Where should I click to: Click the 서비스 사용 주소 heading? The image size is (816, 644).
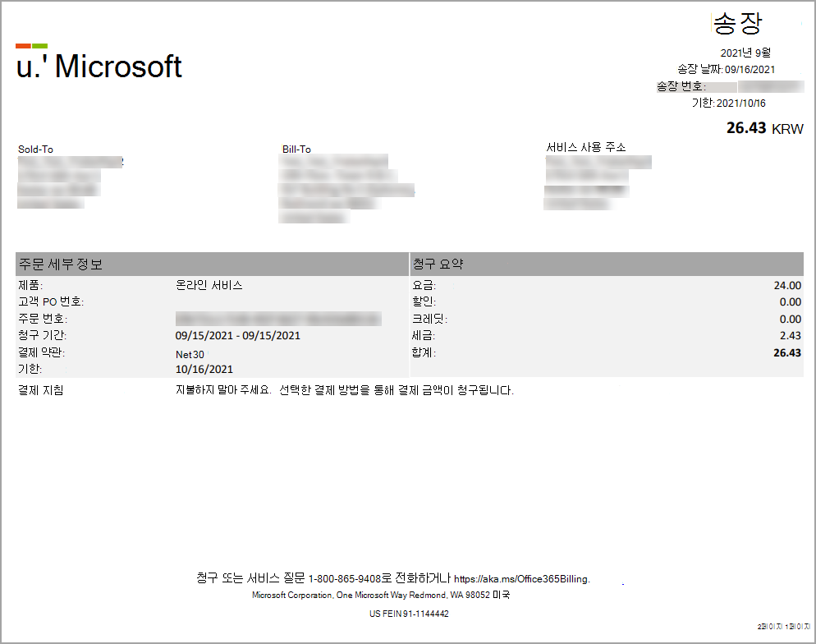pyautogui.click(x=586, y=147)
